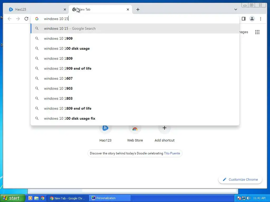Reload the page with refresh icon
Screen dimensions: 270x202
click(26, 19)
